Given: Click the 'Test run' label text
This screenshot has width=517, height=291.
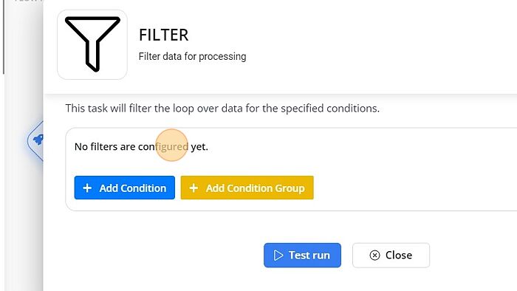Looking at the screenshot, I should point(309,256).
